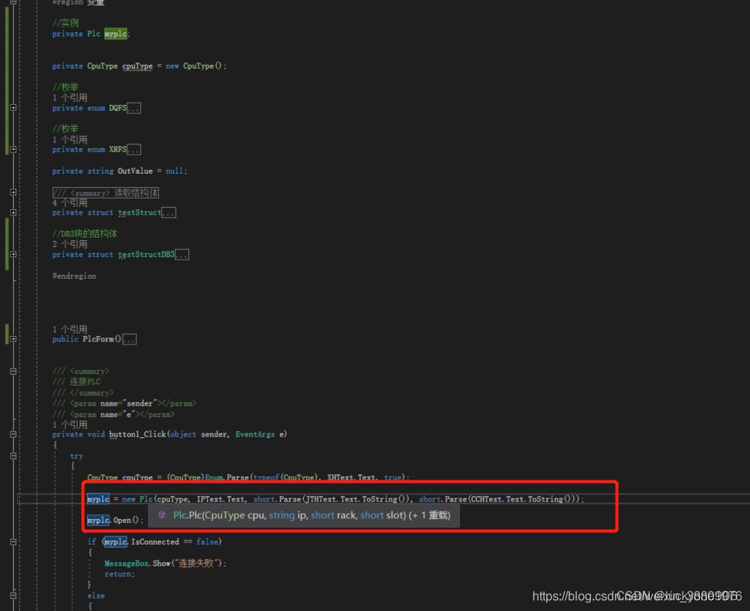Screen dimensions: 750x611
Task: Expand the testStruct collapsed code block
Action: tap(168, 212)
